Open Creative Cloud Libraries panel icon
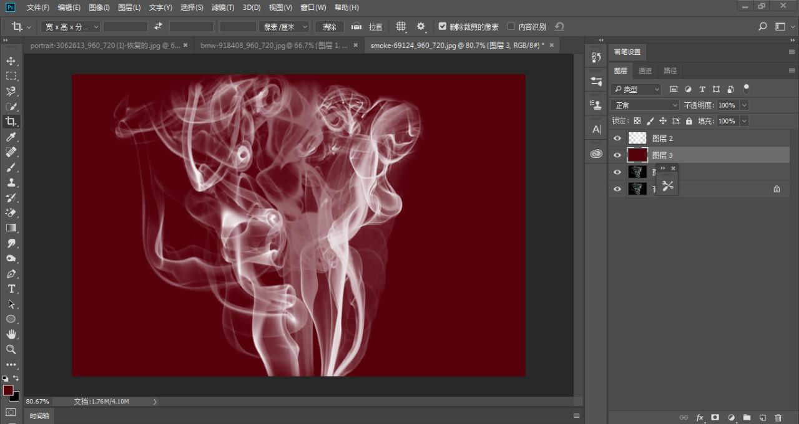The height and width of the screenshot is (424, 799). tap(596, 153)
